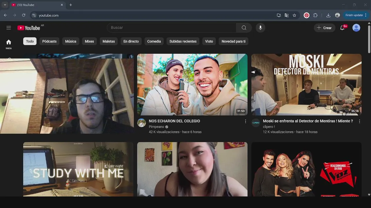Open Chrome three-dot menu
Image resolution: width=371 pixels, height=208 pixels.
point(366,15)
